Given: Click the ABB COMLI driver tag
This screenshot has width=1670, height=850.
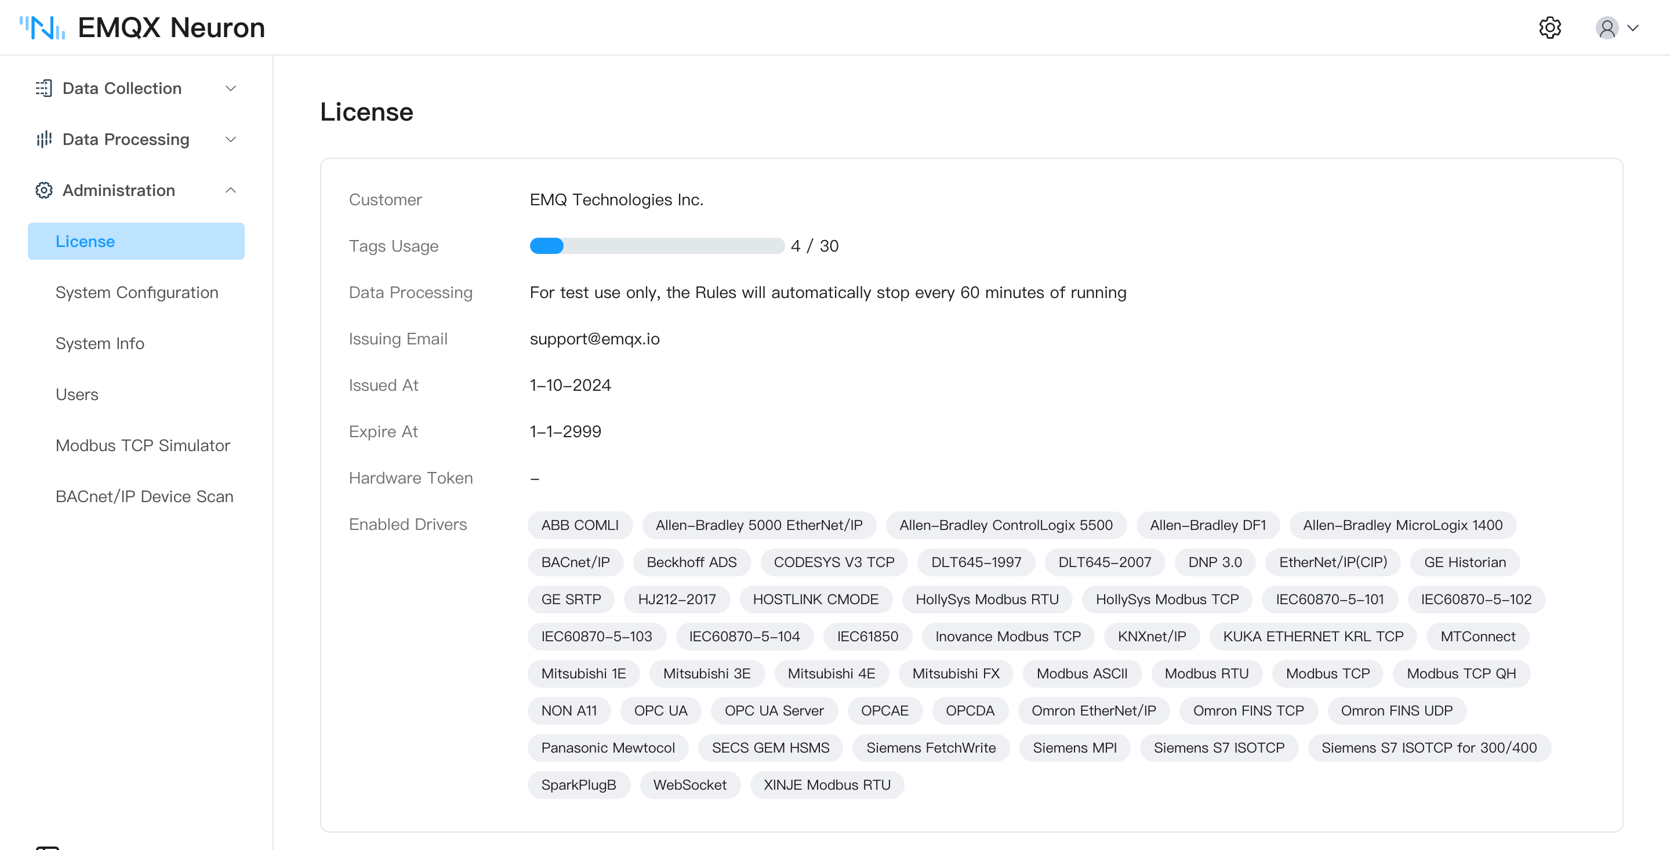Looking at the screenshot, I should pyautogui.click(x=580, y=525).
